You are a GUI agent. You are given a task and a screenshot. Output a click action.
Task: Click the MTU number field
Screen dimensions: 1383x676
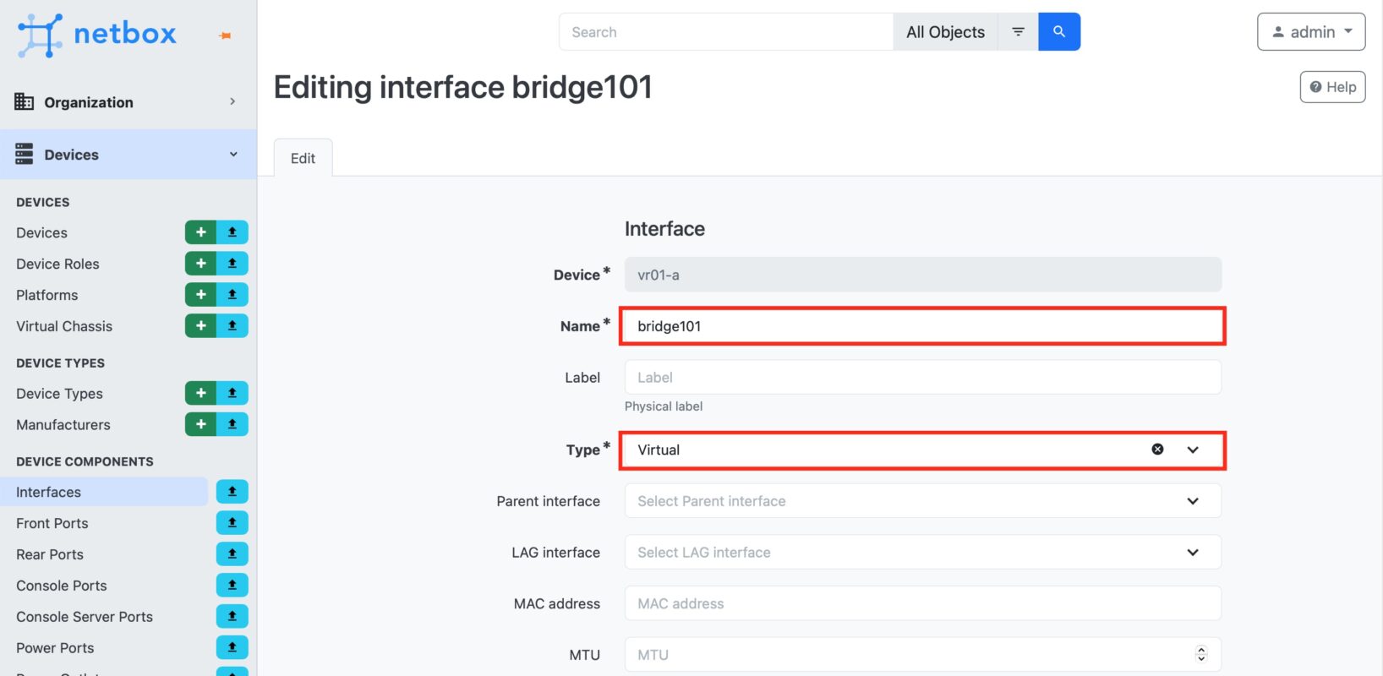(x=923, y=655)
